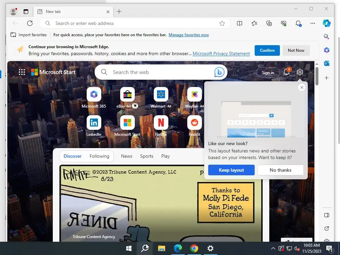Open Microsoft 365 sidebar icon
Image resolution: width=340 pixels, height=255 pixels.
tap(327, 50)
